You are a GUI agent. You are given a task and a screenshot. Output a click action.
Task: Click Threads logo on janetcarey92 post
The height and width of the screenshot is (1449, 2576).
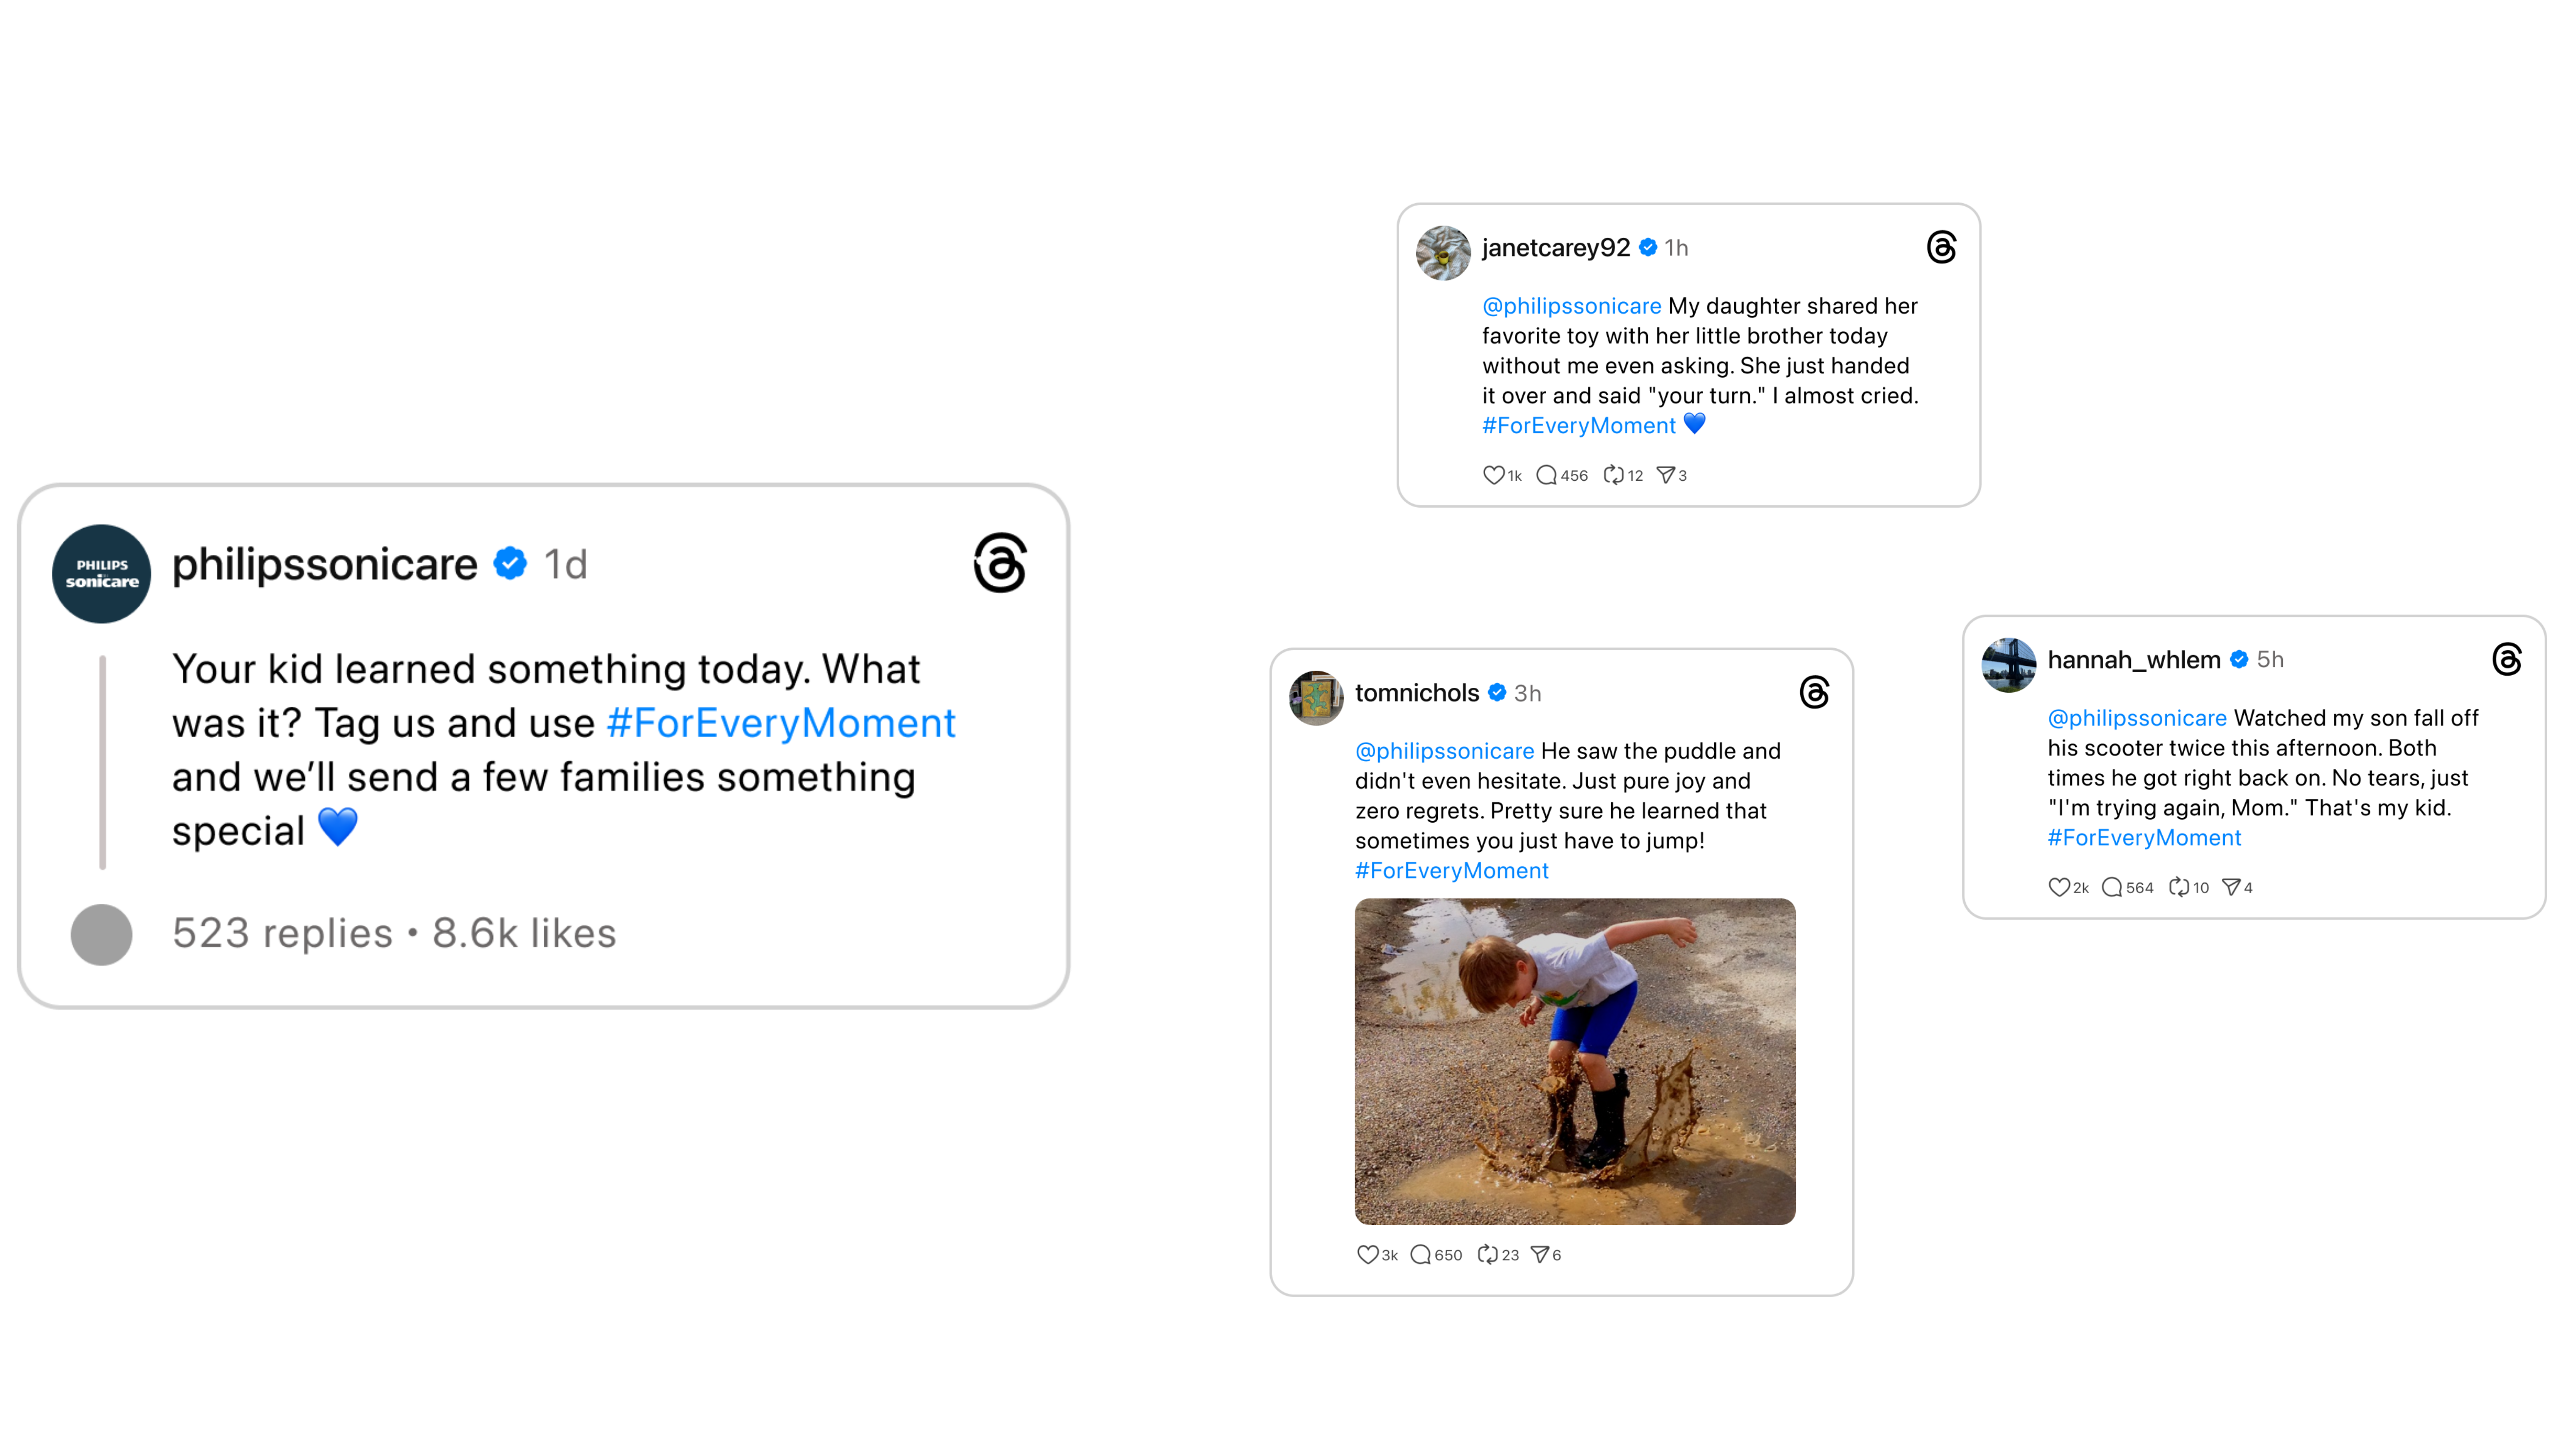pos(1941,247)
